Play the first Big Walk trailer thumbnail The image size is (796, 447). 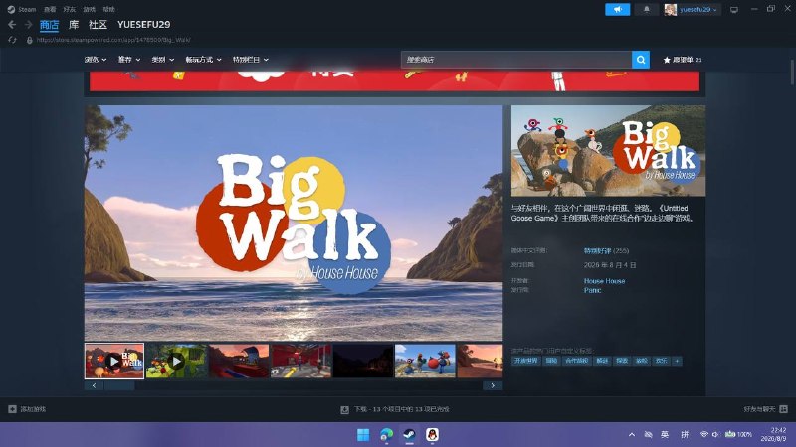pyautogui.click(x=114, y=361)
